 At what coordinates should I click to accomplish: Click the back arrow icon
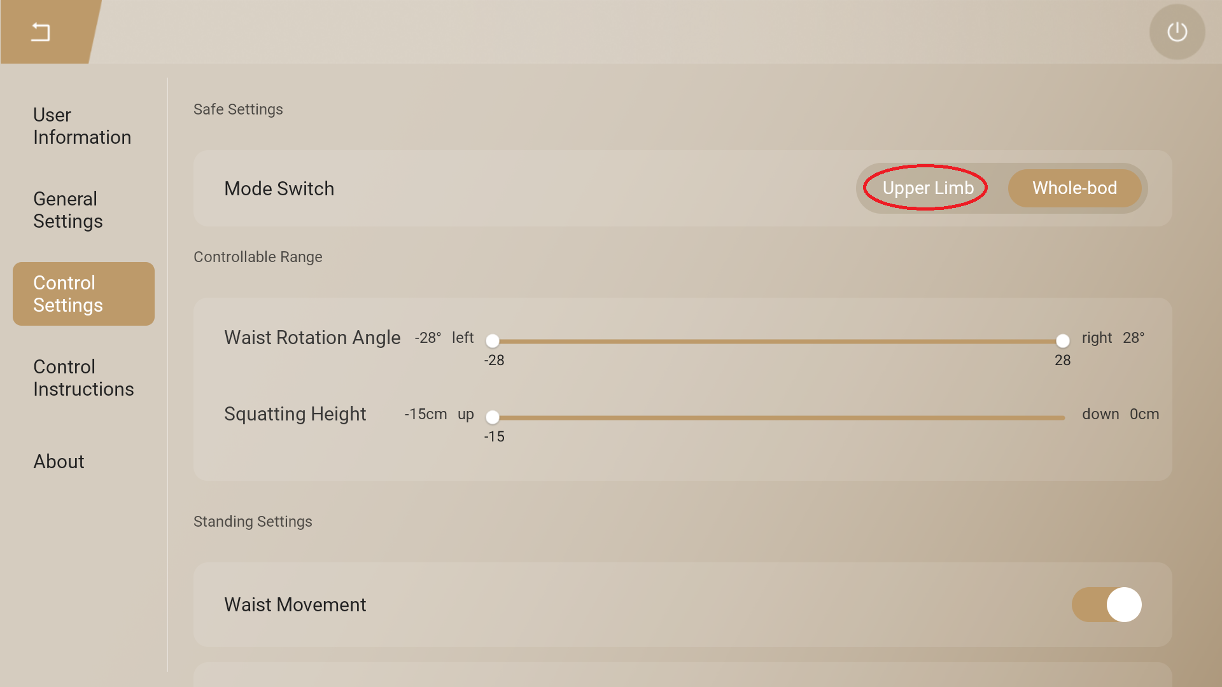point(41,32)
